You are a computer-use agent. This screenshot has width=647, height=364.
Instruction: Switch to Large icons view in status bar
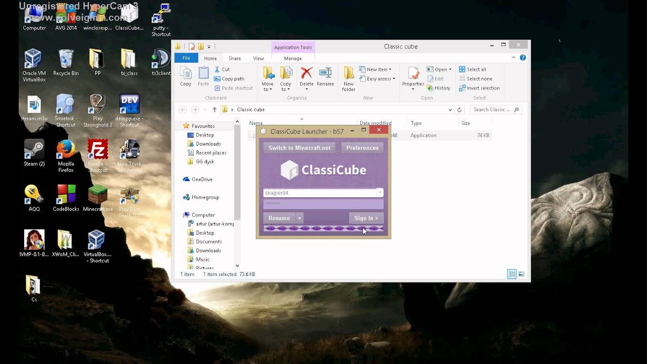pos(521,274)
